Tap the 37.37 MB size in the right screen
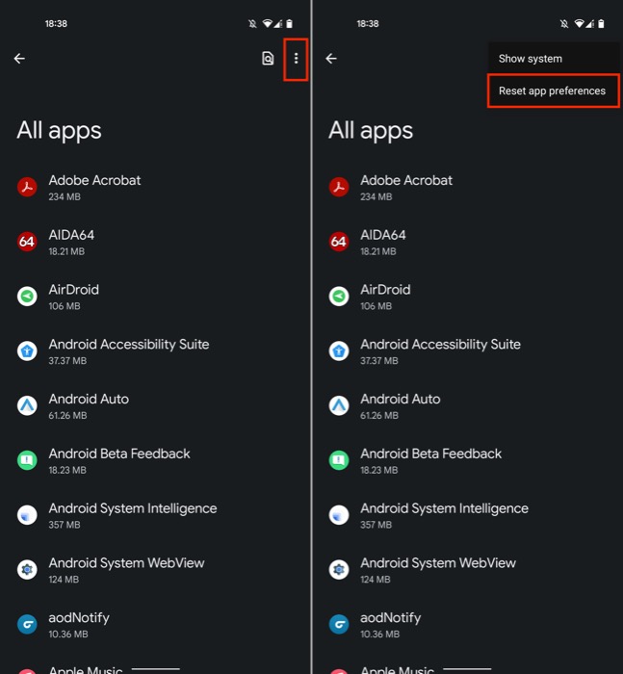Image resolution: width=623 pixels, height=674 pixels. pos(379,361)
